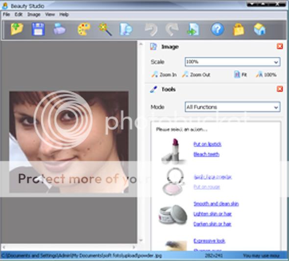Image resolution: width=289 pixels, height=261 pixels.
Task: Click vertical scrollbar up arrow
Action: (141, 44)
